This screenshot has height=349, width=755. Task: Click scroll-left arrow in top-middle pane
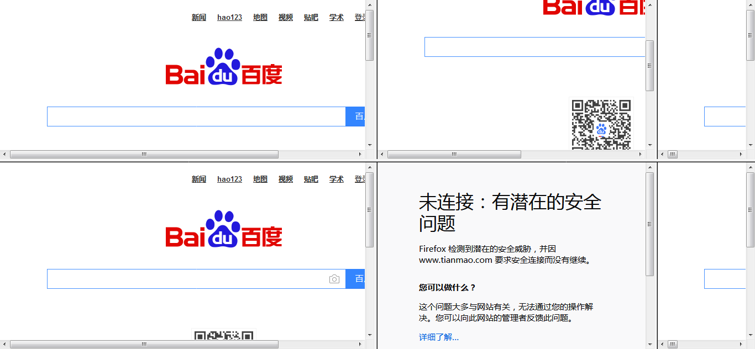click(x=382, y=155)
